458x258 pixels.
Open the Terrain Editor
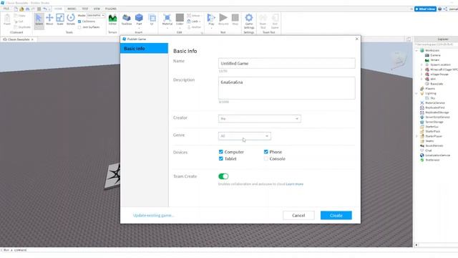click(112, 20)
